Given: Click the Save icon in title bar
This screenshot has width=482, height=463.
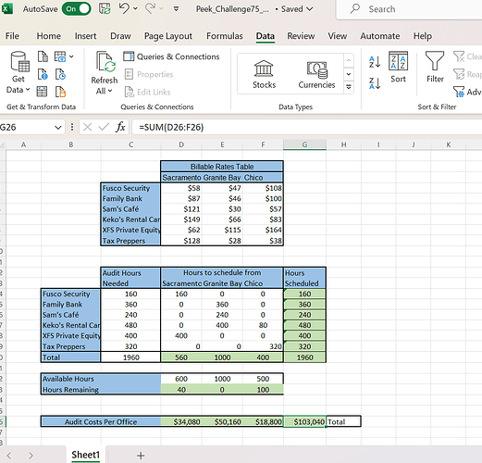Looking at the screenshot, I should [105, 8].
